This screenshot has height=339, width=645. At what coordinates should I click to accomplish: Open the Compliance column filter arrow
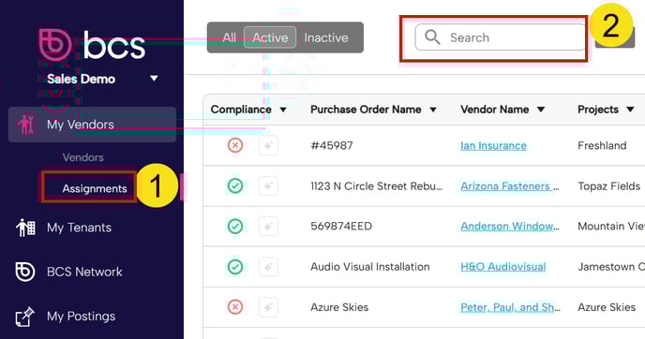(x=283, y=110)
